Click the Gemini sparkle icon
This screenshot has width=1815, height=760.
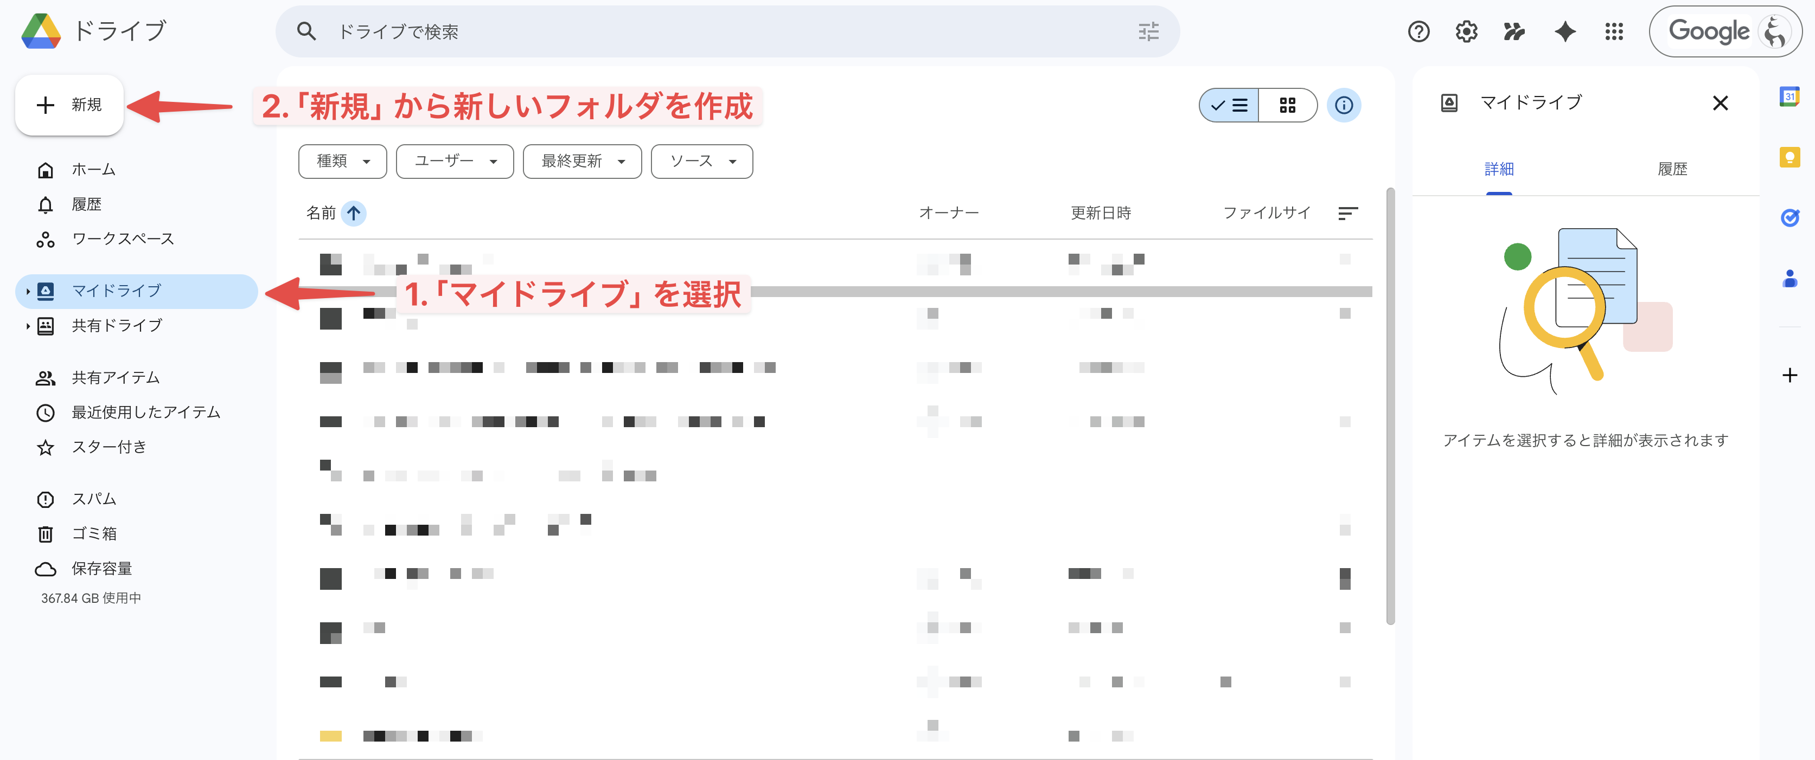[x=1564, y=31]
